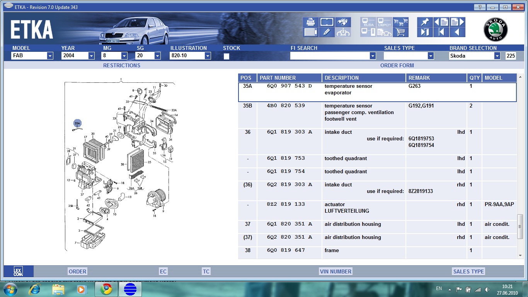Click the Lexcom logo at bottom left
This screenshot has width=528, height=297.
point(18,271)
